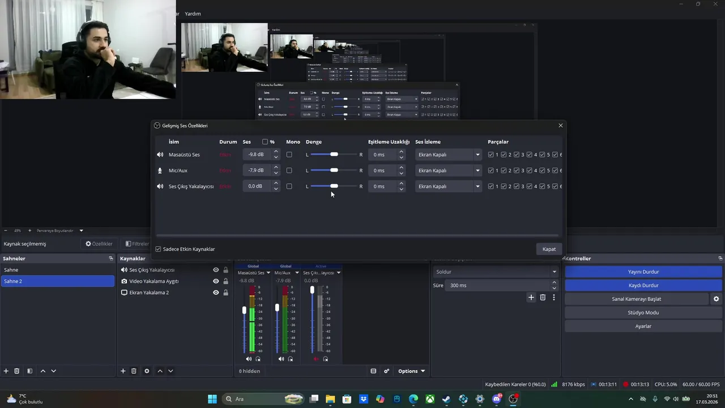Open scene filters icon in Sahneler toolbar
Viewport: 725px width, 408px height.
[29, 371]
